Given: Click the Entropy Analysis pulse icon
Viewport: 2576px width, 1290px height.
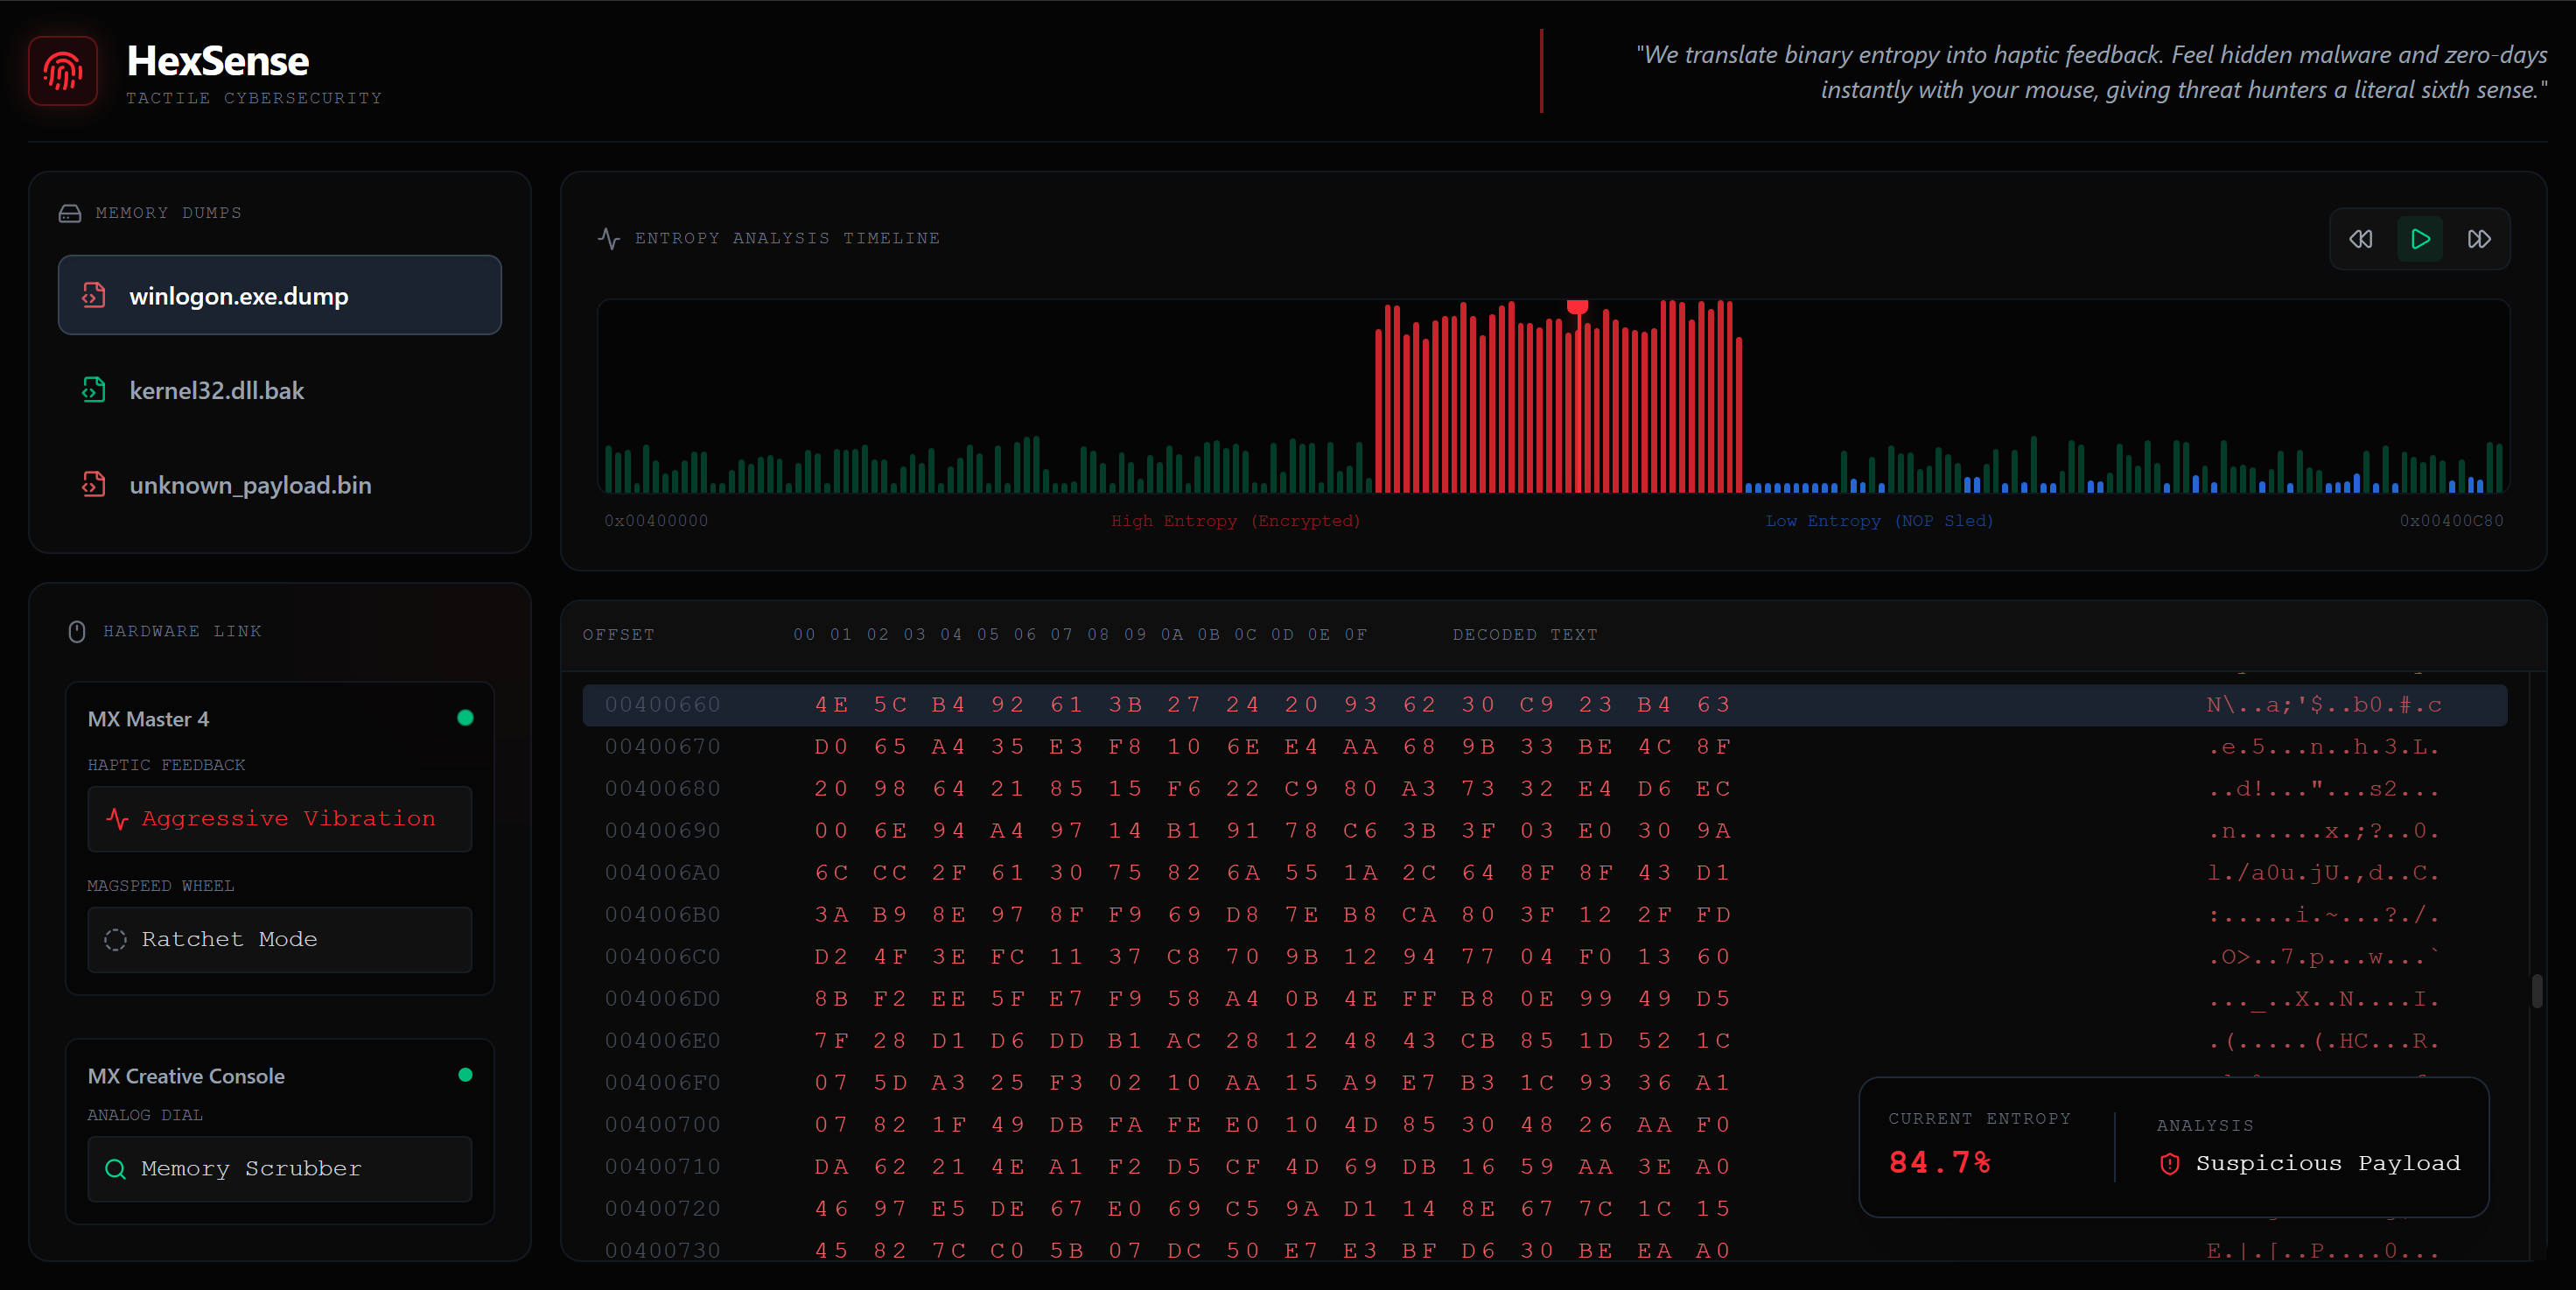Looking at the screenshot, I should click(609, 238).
